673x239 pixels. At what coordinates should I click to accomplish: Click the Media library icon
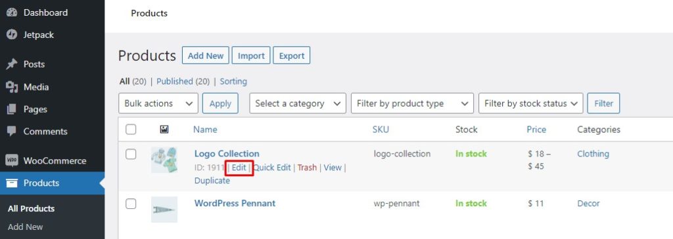12,87
